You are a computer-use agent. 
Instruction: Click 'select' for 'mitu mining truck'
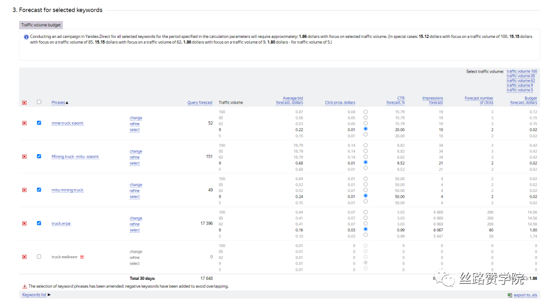(x=134, y=197)
